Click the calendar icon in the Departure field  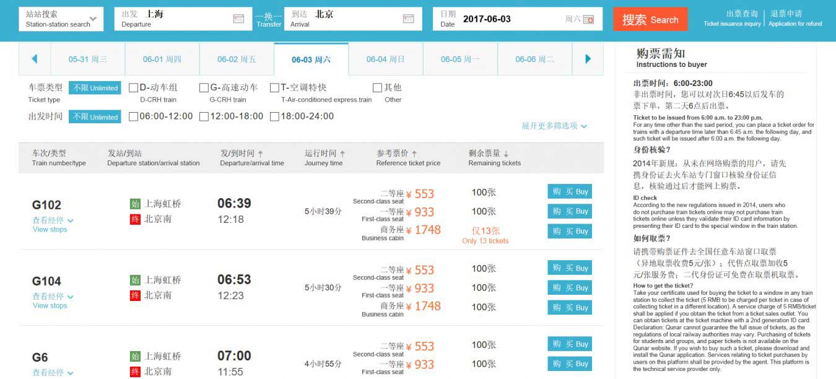(x=238, y=19)
